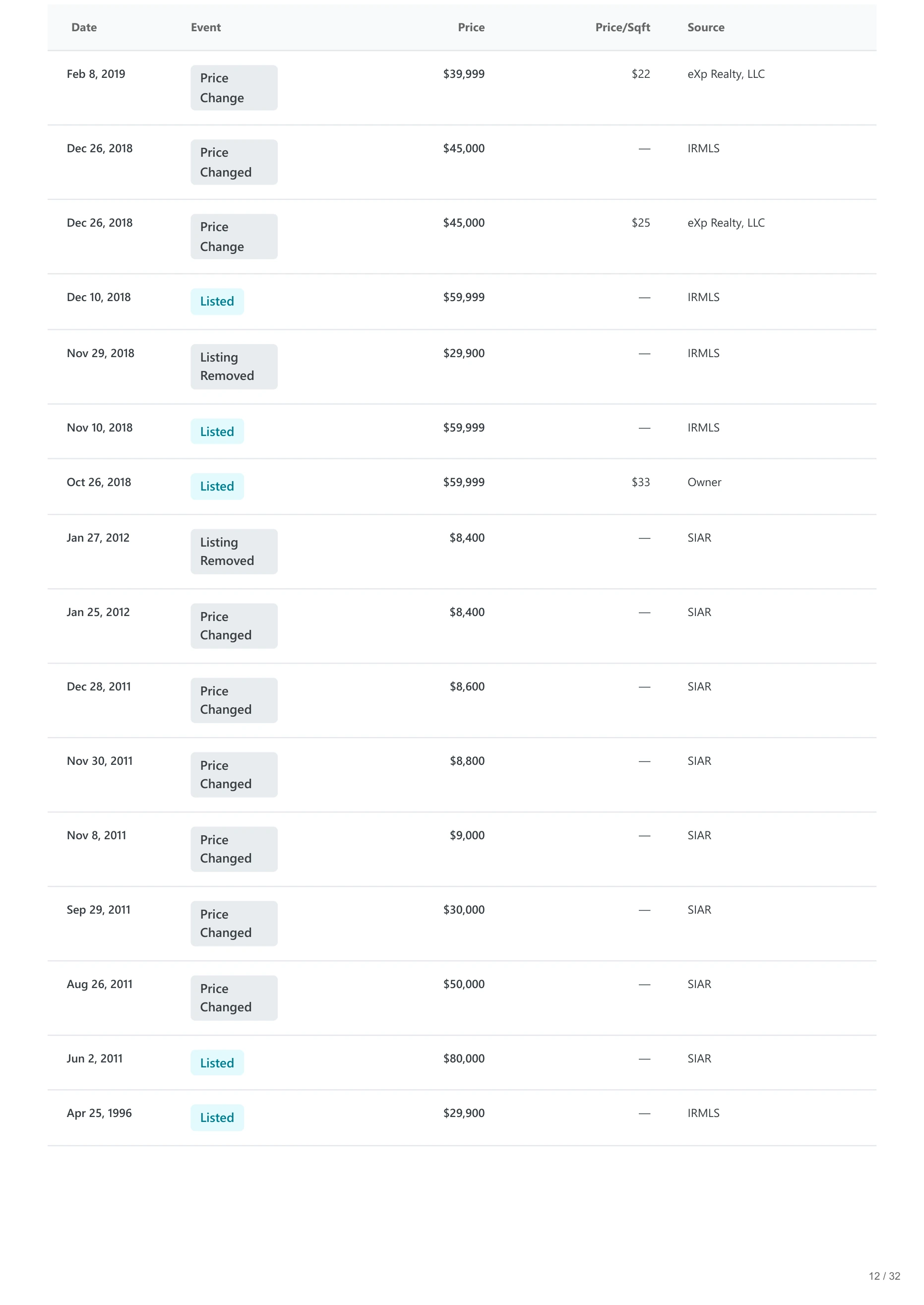Click the 12 / 32 page indicator
This screenshot has width=924, height=1305.
coord(884,1276)
